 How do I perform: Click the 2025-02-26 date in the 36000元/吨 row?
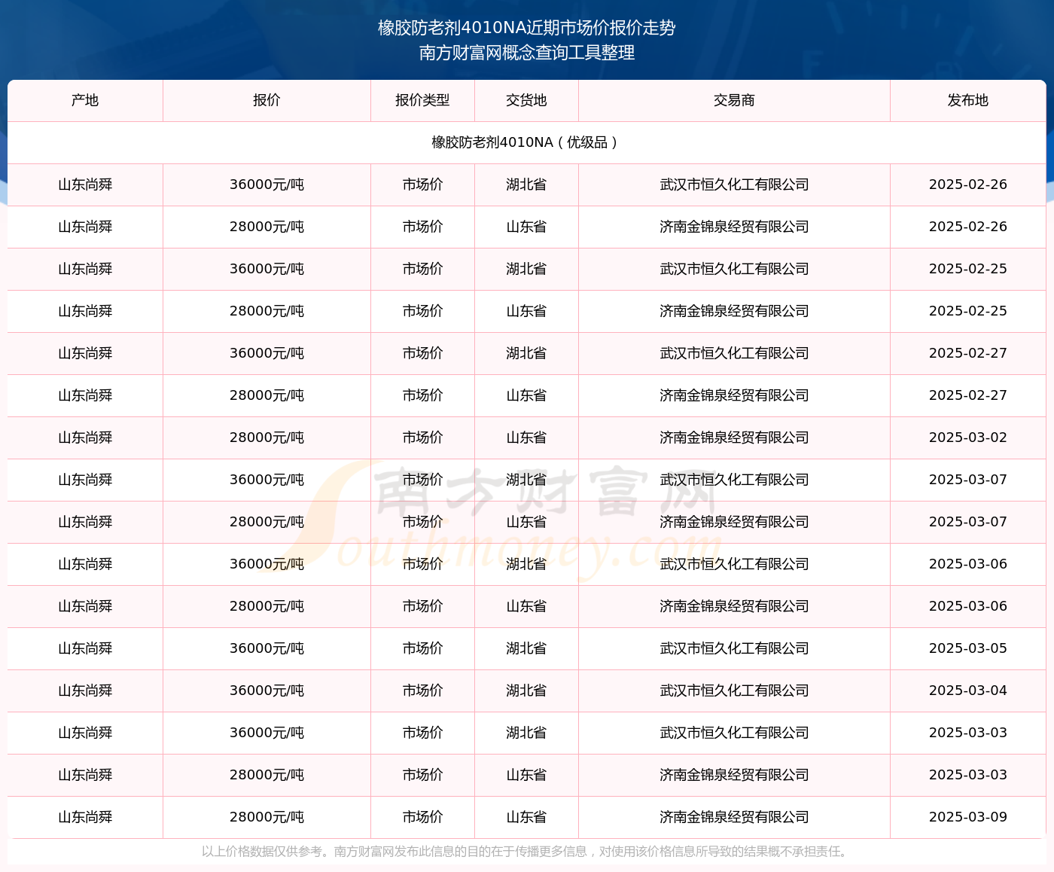pos(968,184)
